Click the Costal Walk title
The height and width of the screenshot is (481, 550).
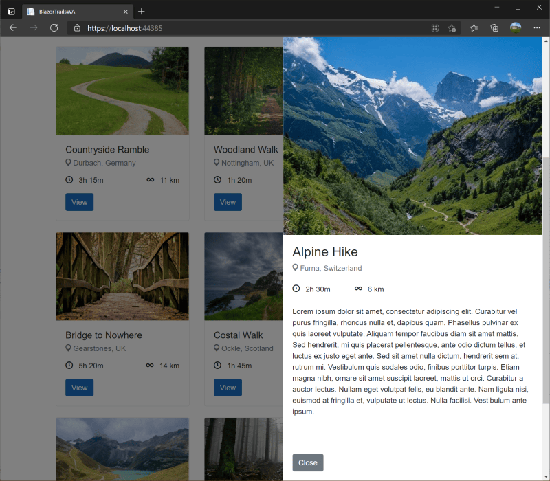(238, 335)
